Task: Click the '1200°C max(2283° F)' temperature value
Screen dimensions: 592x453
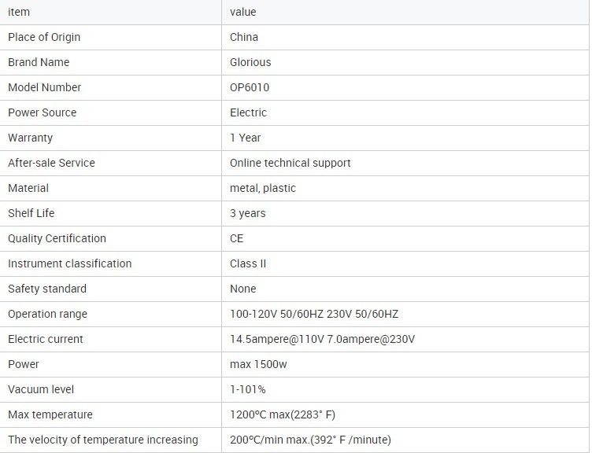Action: tap(283, 414)
